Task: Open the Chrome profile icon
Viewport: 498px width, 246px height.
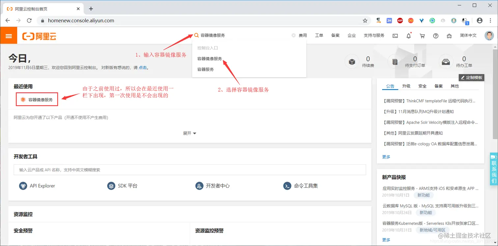Action: (480, 20)
